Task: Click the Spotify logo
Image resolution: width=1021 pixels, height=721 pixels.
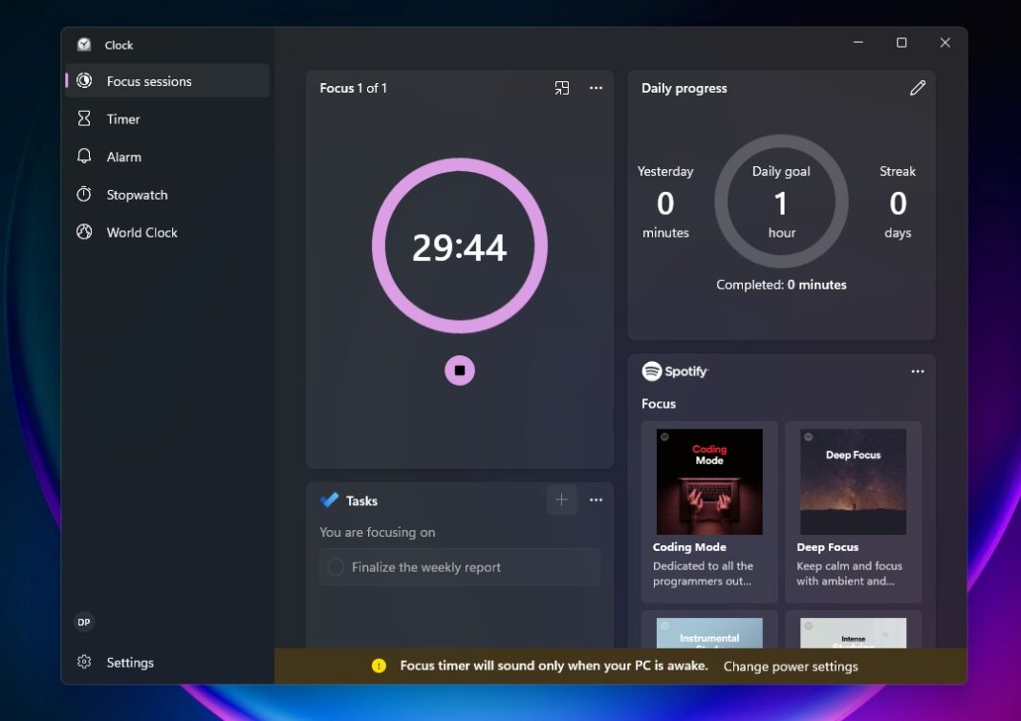Action: click(651, 371)
